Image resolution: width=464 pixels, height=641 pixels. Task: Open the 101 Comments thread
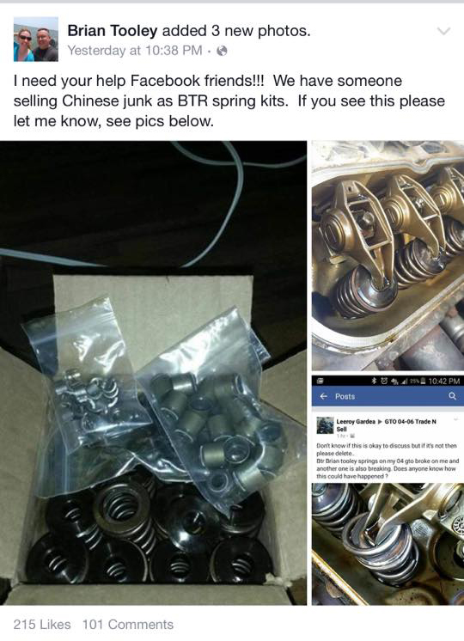(128, 624)
